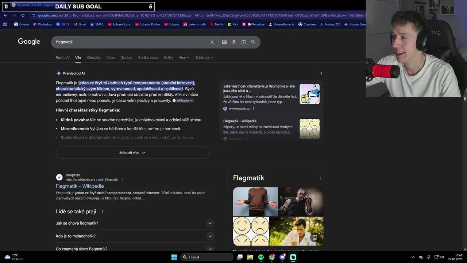Screen dimensions: 467x263
Task: Open the Gmail bookmark
Action: (80, 24)
